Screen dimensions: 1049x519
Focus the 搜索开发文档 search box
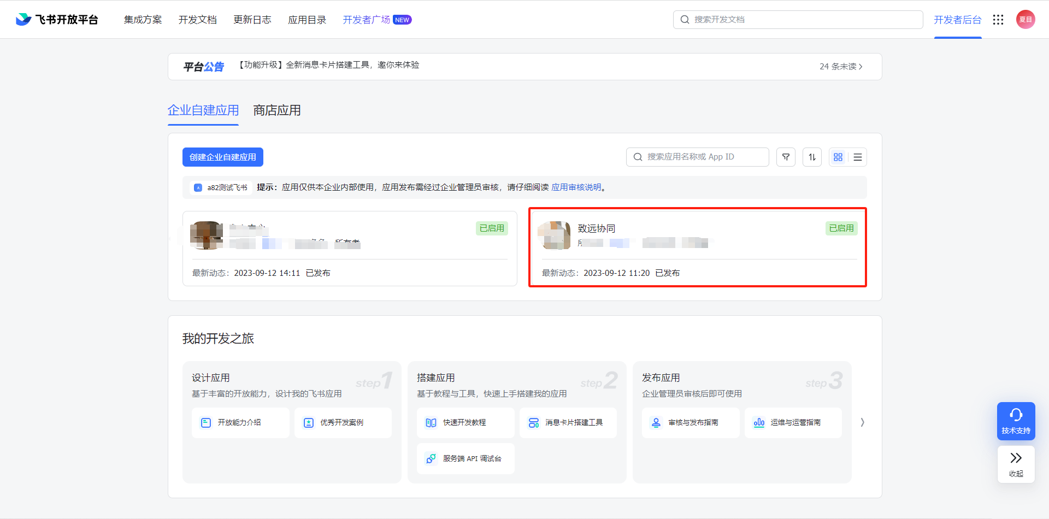798,20
